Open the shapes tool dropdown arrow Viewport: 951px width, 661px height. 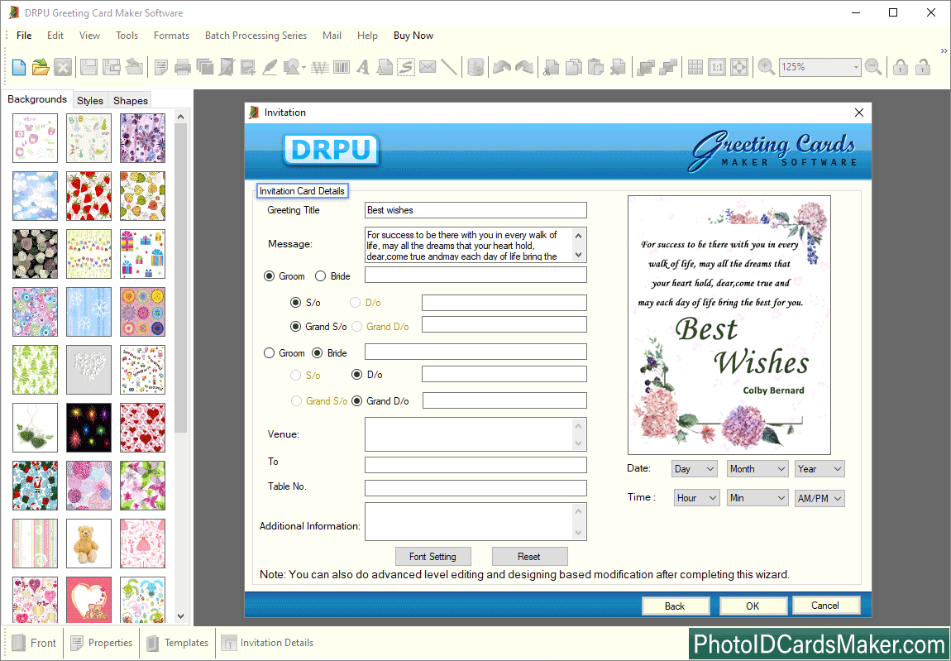[x=303, y=68]
